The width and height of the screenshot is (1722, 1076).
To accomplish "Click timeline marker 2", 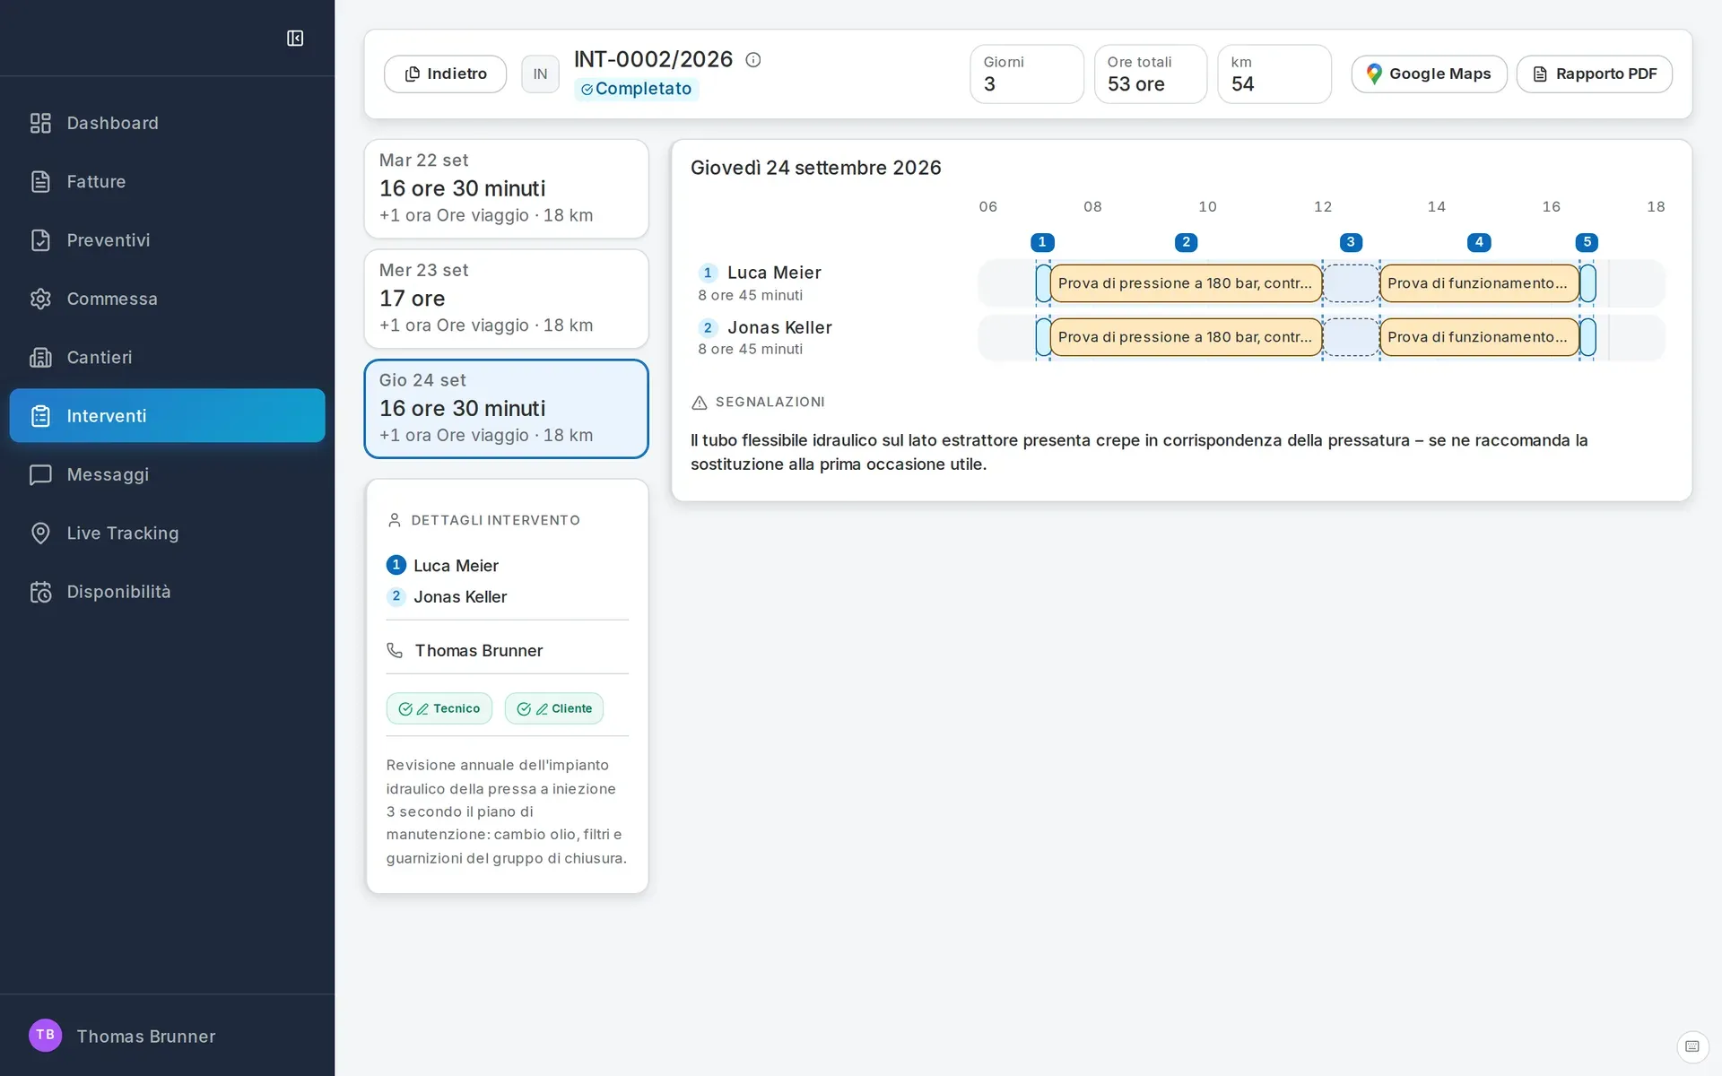I will click(x=1186, y=242).
